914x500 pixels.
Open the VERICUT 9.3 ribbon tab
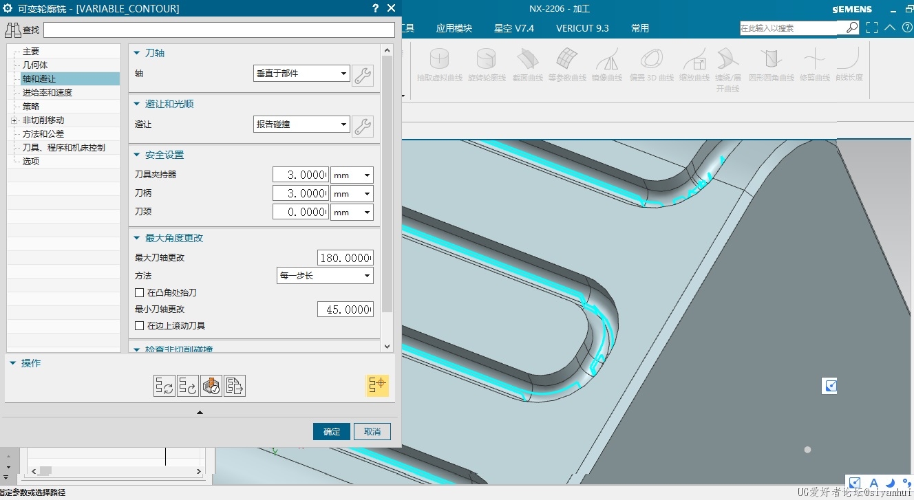582,28
